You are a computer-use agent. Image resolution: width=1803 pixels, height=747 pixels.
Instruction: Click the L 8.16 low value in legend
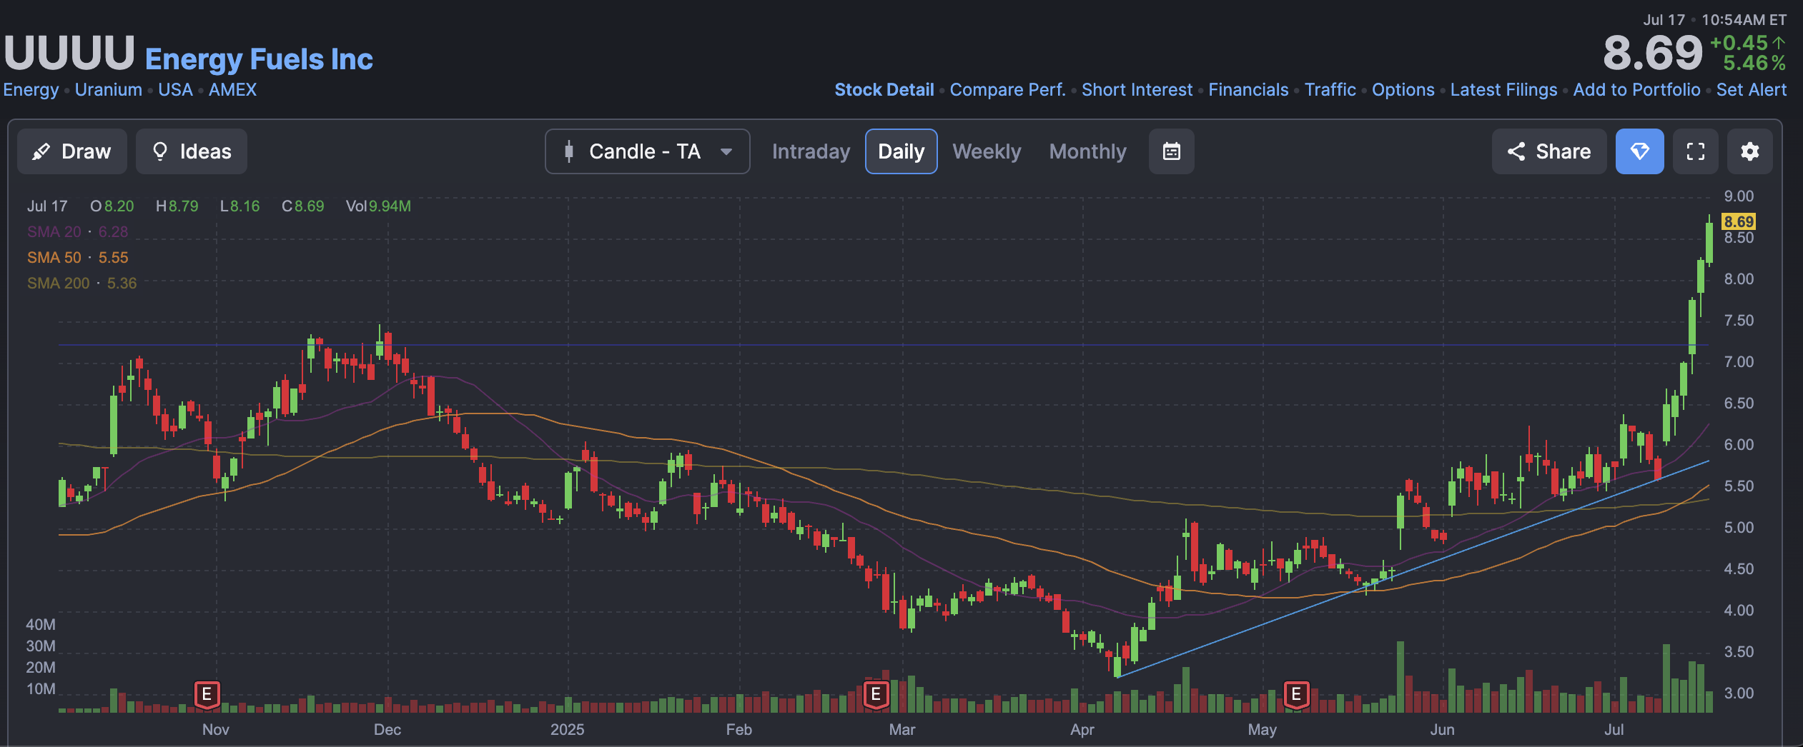point(239,206)
